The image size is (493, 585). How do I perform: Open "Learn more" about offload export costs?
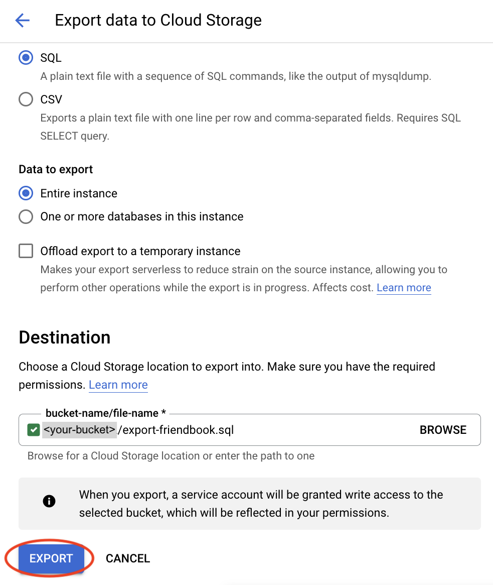[404, 287]
